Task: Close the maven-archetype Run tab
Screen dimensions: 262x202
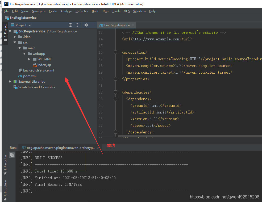Action: point(98,148)
